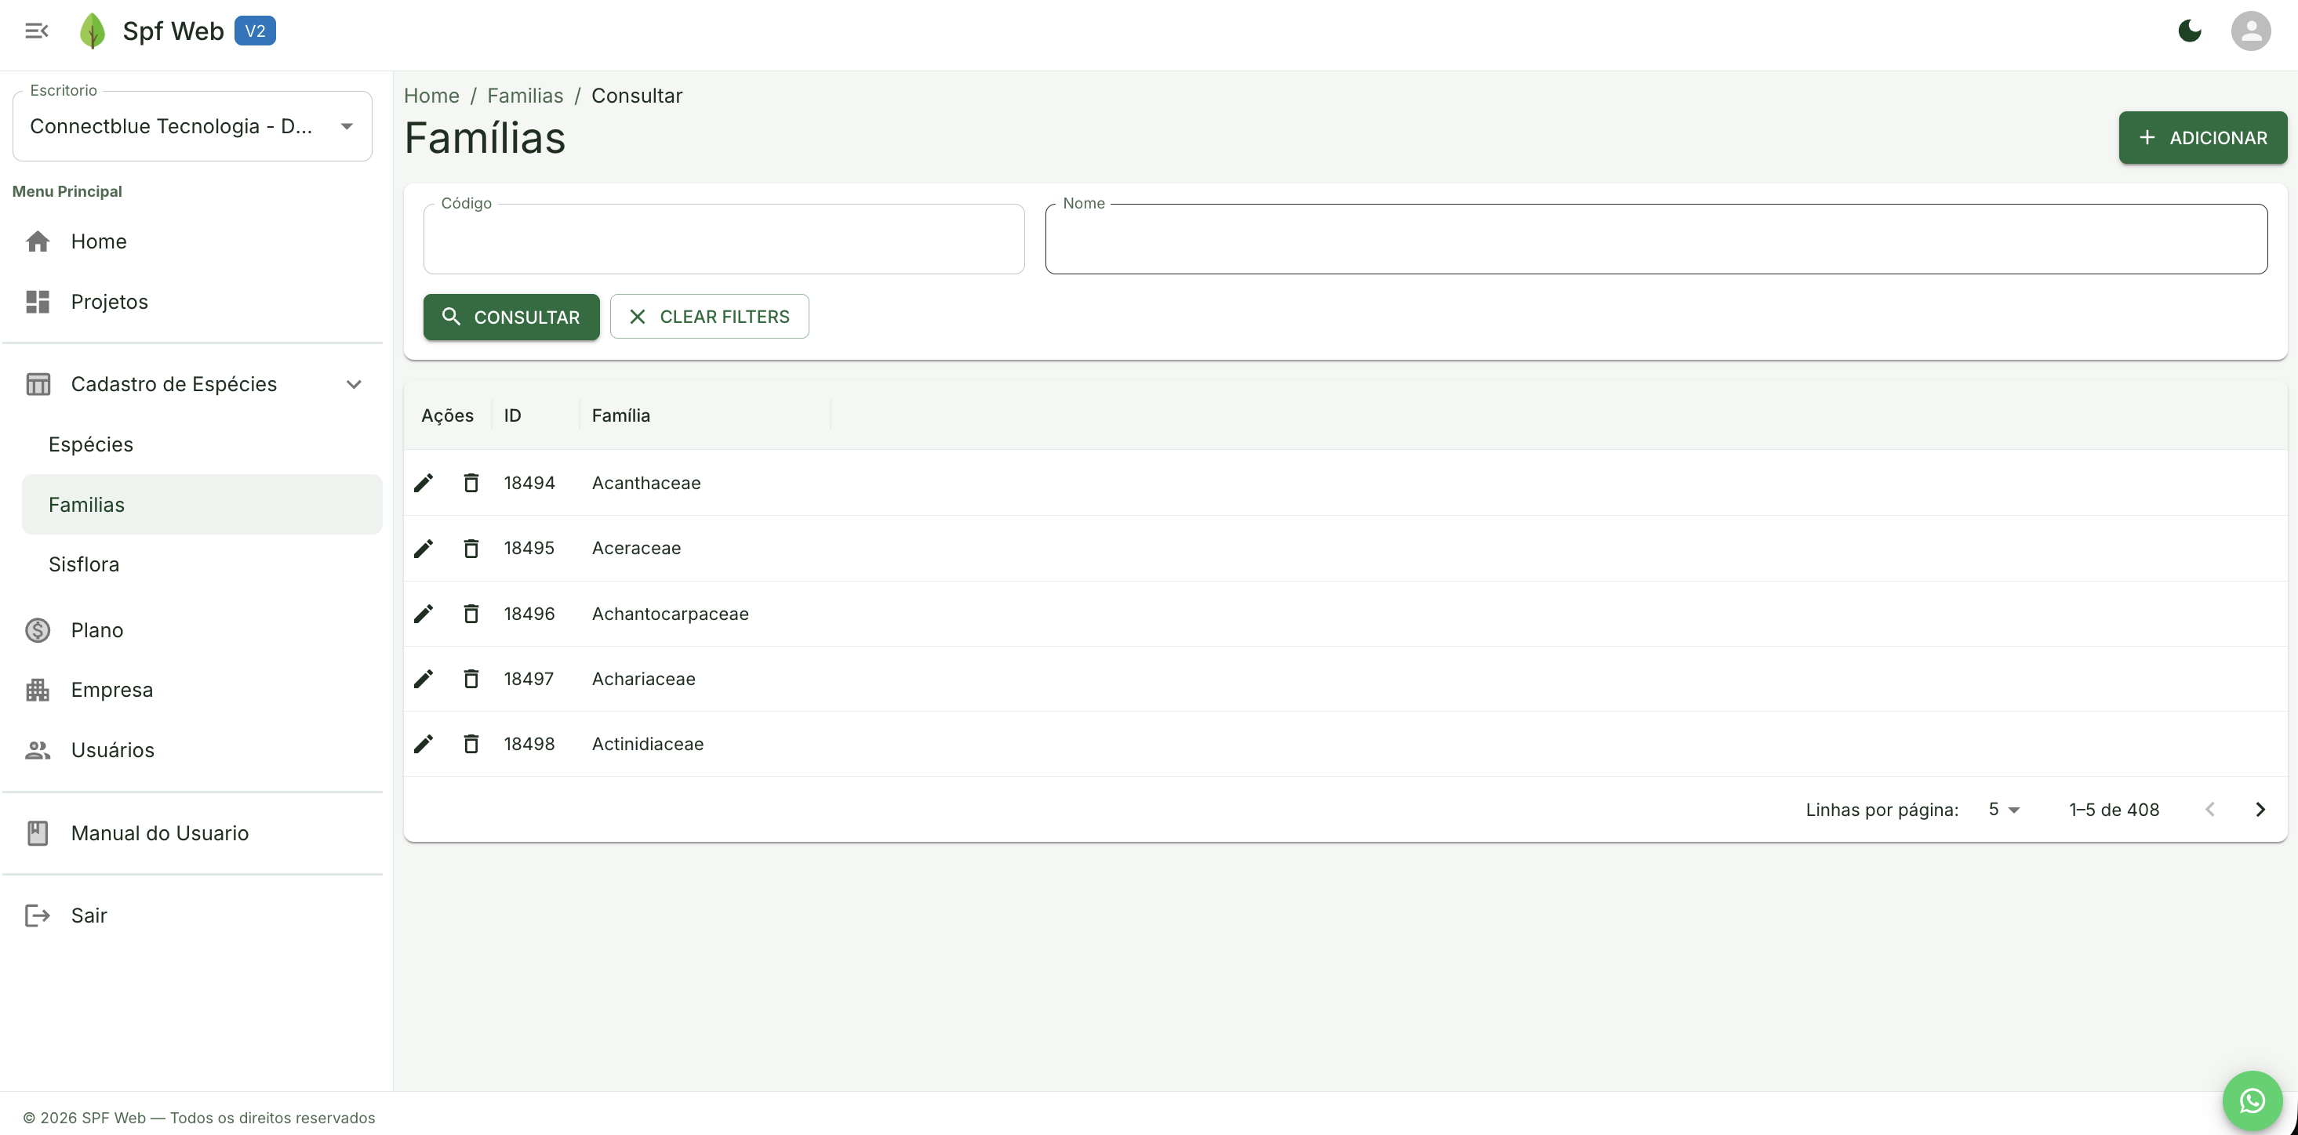Open Empresa in the sidebar
This screenshot has width=2298, height=1135.
point(193,690)
